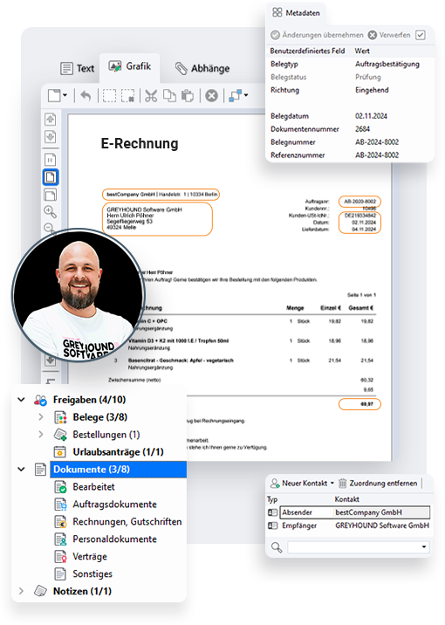Viewport: 445px width, 625px height.
Task: Click the contact search magnifier icon
Action: 276,546
